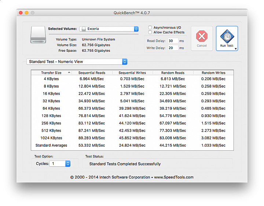Select the Standard Averages row label
264x206 pixels.
tap(51, 146)
